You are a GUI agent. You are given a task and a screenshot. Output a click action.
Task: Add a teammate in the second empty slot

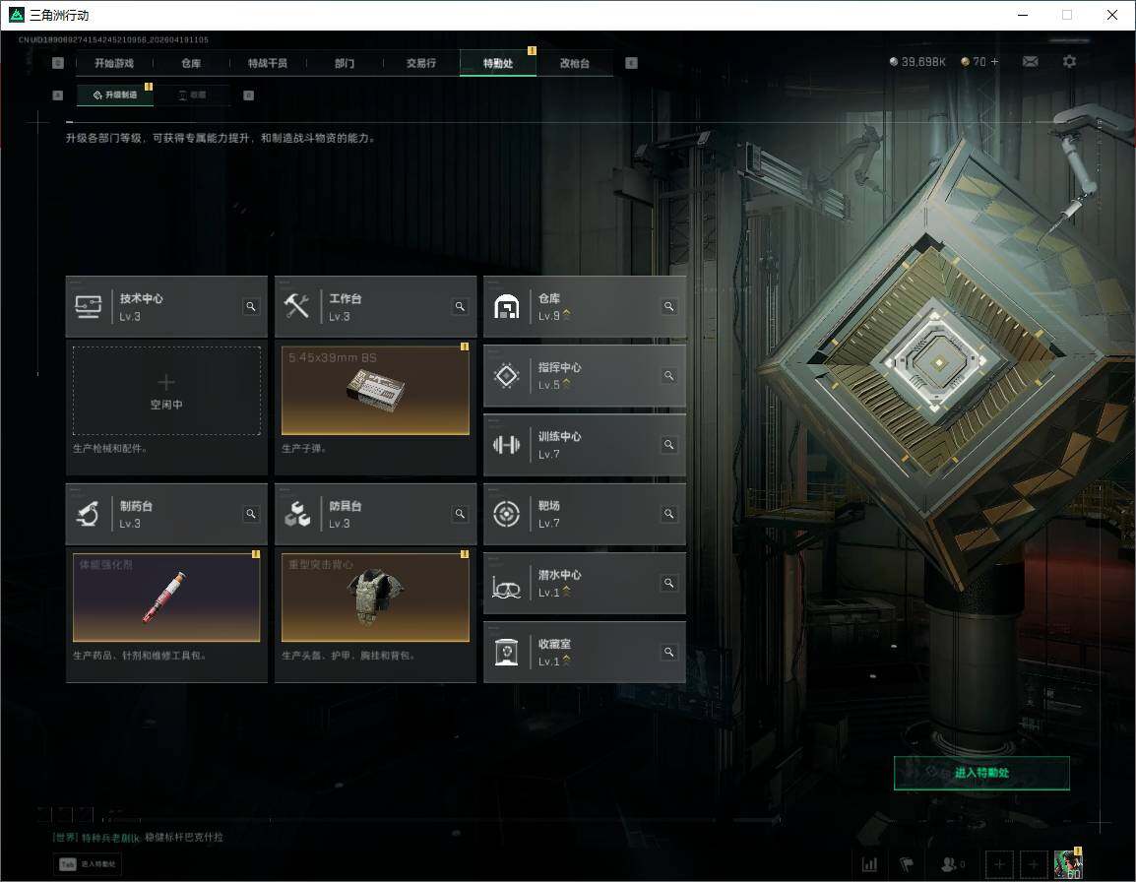click(1033, 864)
